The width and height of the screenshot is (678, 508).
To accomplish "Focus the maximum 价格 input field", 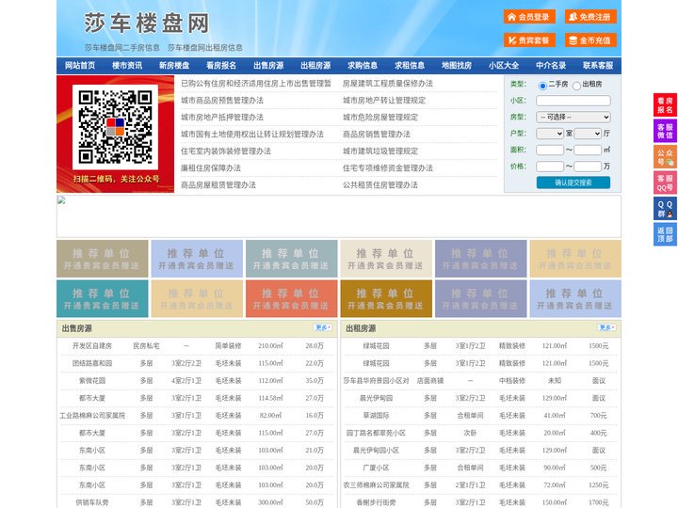I will pos(588,167).
